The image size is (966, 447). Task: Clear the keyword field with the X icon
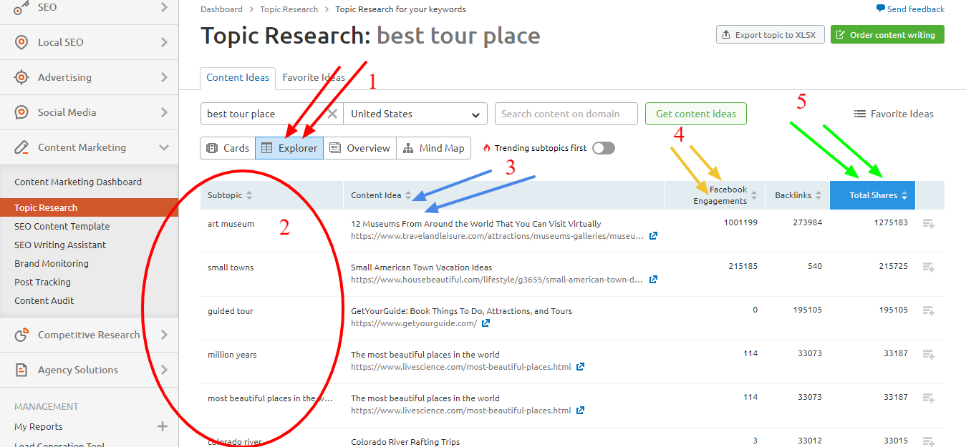(x=332, y=114)
